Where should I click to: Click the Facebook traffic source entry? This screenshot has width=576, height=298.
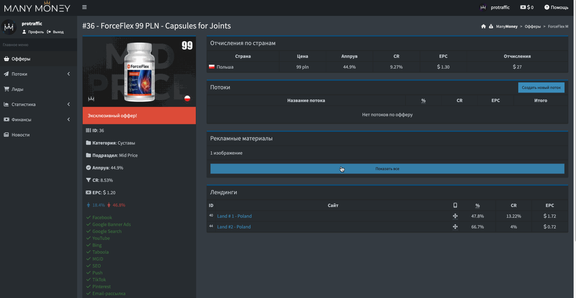(x=102, y=218)
